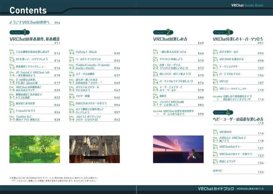The height and width of the screenshot is (194, 273).
Task: Open entry 'Public/Friends+/Friends/ Invite+/Invite'
Action: pyautogui.click(x=95, y=67)
